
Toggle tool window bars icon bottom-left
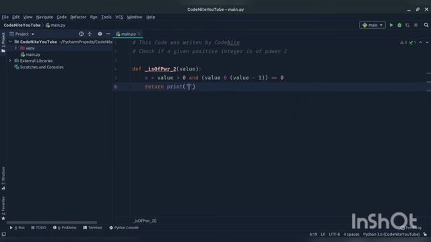pyautogui.click(x=4, y=235)
